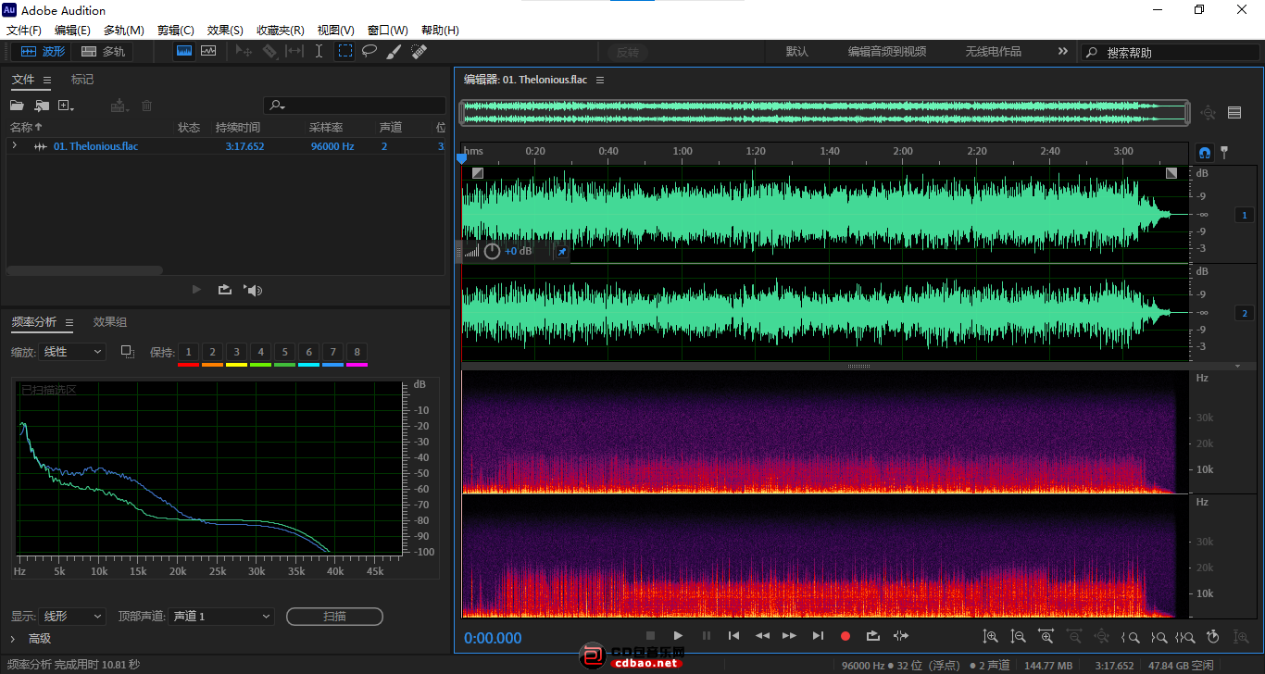Click the Import File icon
Image resolution: width=1265 pixels, height=674 pixels.
tap(42, 106)
